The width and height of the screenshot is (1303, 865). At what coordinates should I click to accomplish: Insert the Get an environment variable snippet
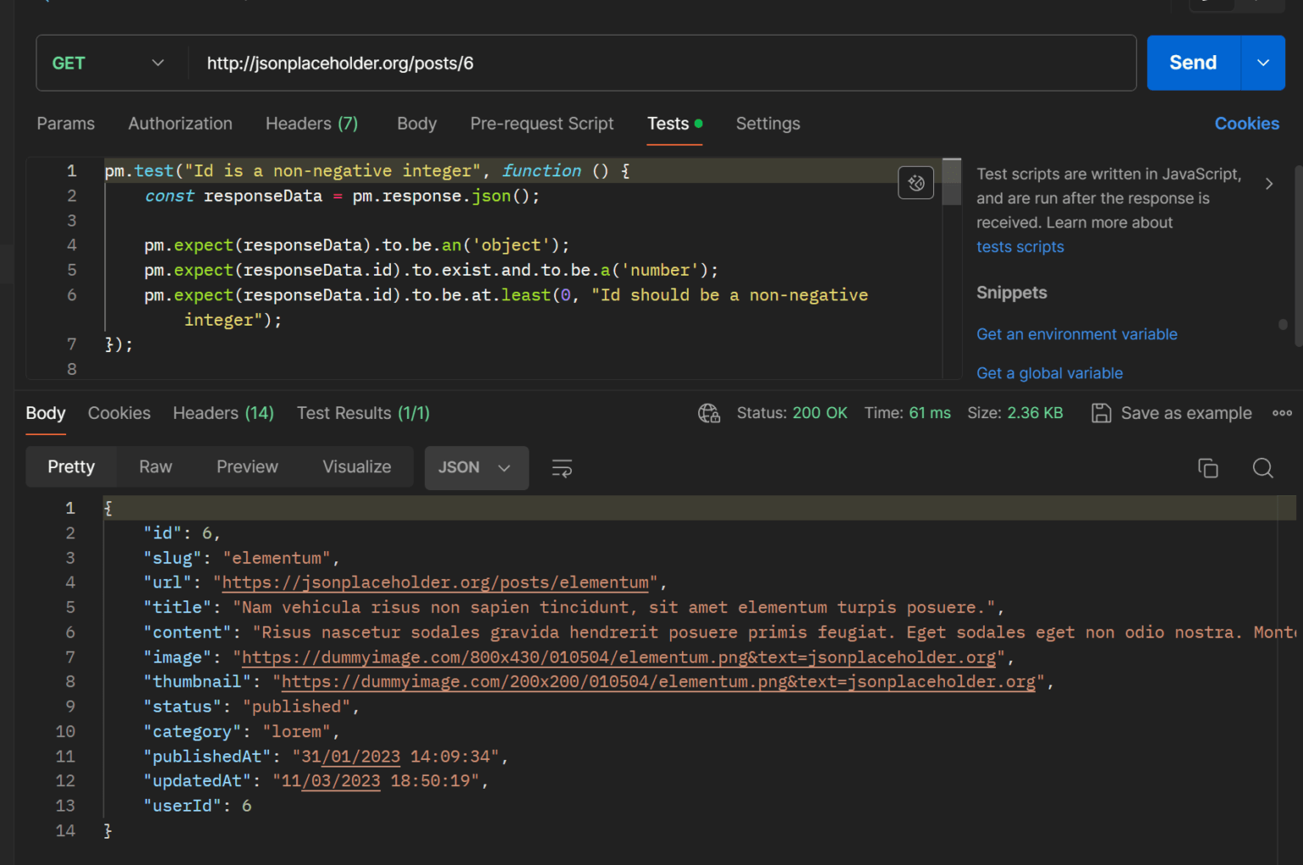pyautogui.click(x=1077, y=334)
